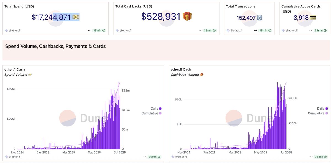Click the $15m right axis label on Spend Volume chart
The height and width of the screenshot is (163, 331).
[126, 91]
